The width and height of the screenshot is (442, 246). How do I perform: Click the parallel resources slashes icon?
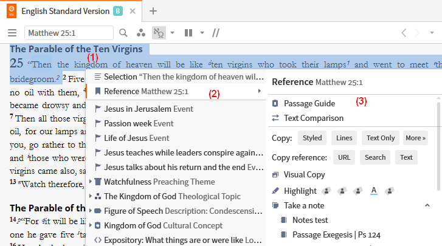[216, 33]
